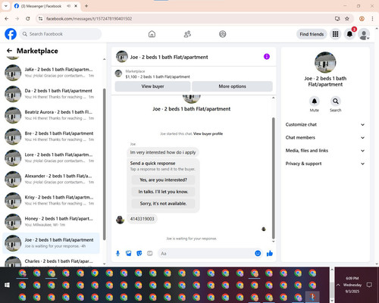Viewport: 379px width, 303px height.
Task: Open the Windows notification center
Action: tap(369, 285)
